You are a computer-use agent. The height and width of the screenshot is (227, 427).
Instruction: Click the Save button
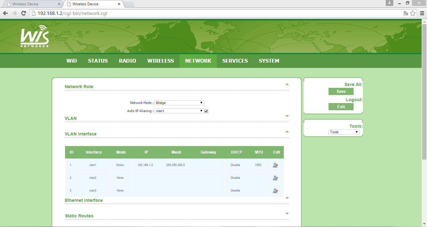coord(341,91)
